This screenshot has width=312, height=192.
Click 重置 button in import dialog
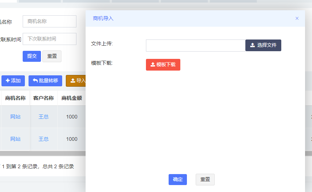point(205,180)
